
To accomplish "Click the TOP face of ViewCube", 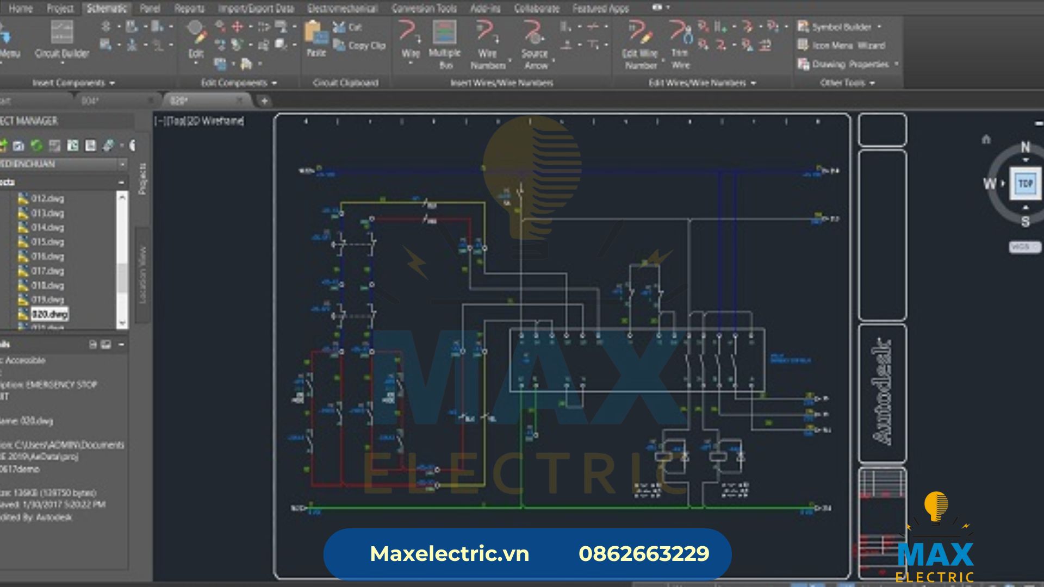I will [x=1026, y=184].
